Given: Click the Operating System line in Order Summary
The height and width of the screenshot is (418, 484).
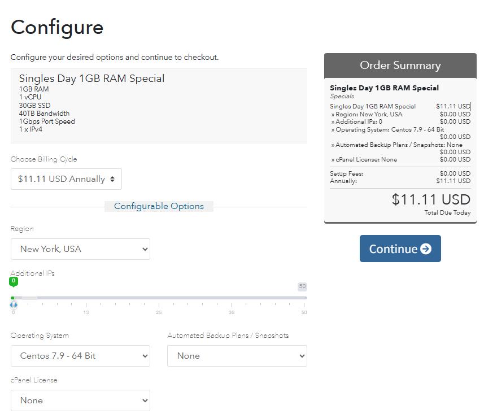Looking at the screenshot, I should [390, 129].
